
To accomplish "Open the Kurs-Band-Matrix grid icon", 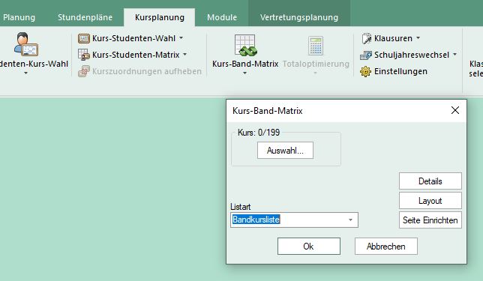I will click(x=245, y=45).
